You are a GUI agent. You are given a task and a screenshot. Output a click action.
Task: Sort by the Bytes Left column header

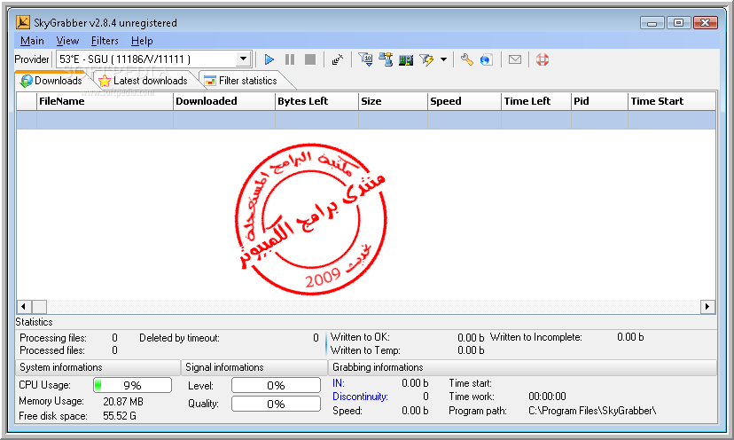(x=316, y=101)
